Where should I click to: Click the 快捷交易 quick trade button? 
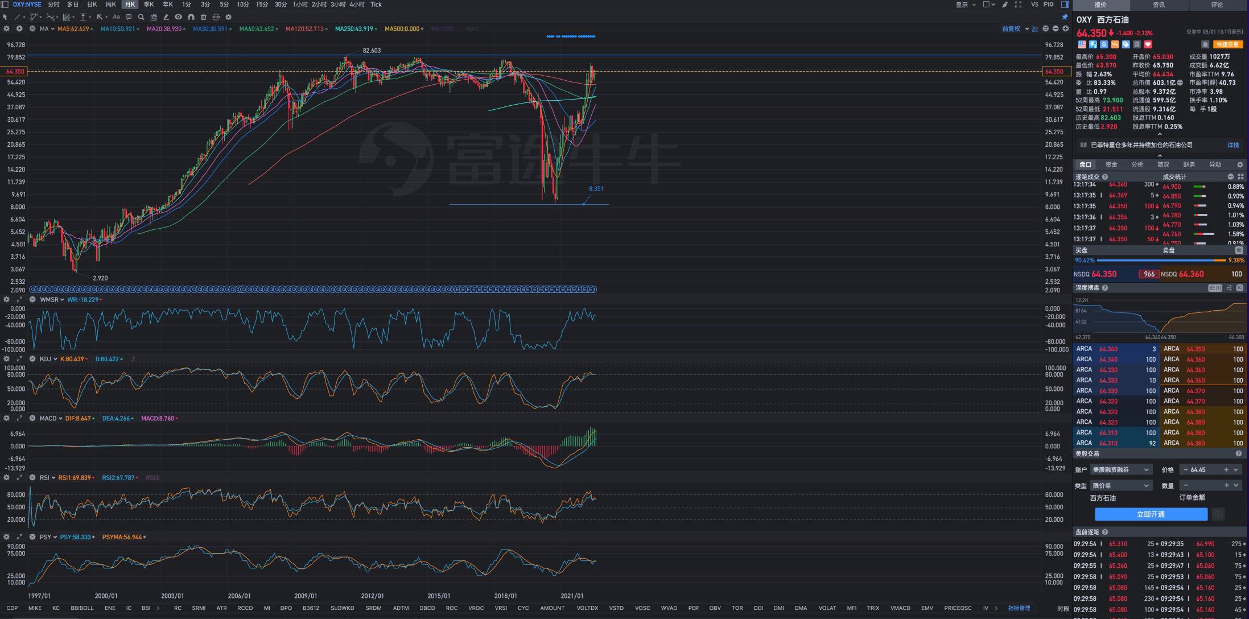coord(1227,44)
